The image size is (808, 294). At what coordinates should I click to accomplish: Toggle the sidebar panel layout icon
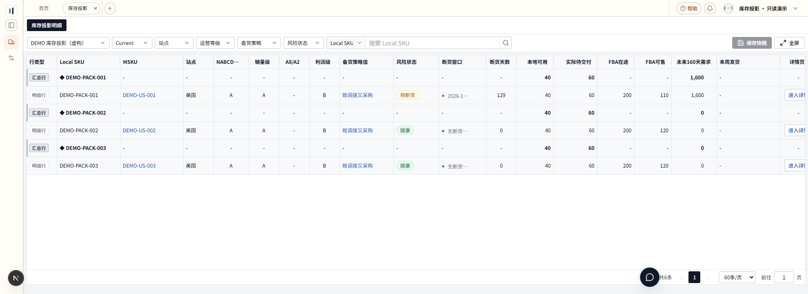pyautogui.click(x=11, y=25)
